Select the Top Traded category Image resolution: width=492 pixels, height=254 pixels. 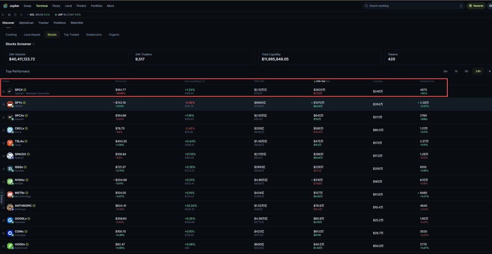71,35
